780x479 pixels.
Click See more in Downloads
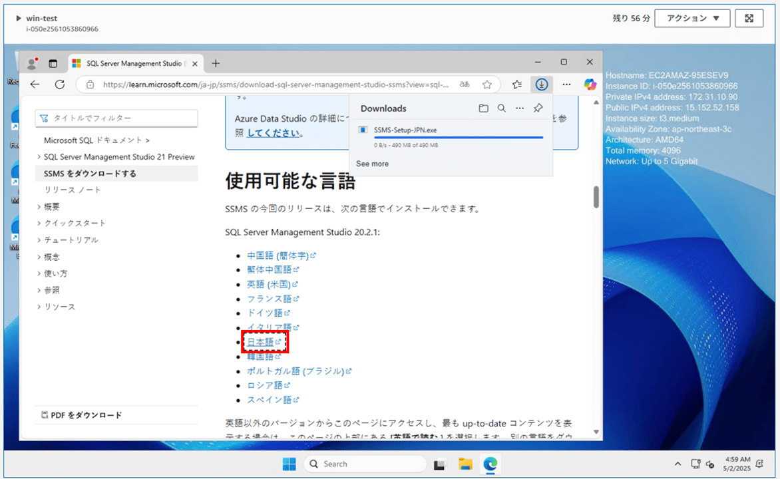[372, 164]
